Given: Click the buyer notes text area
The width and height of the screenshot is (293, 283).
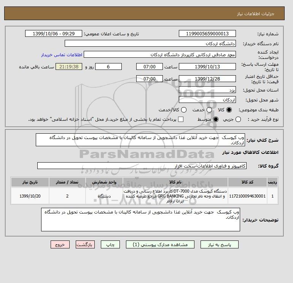Looking at the screenshot, I should point(140,220).
